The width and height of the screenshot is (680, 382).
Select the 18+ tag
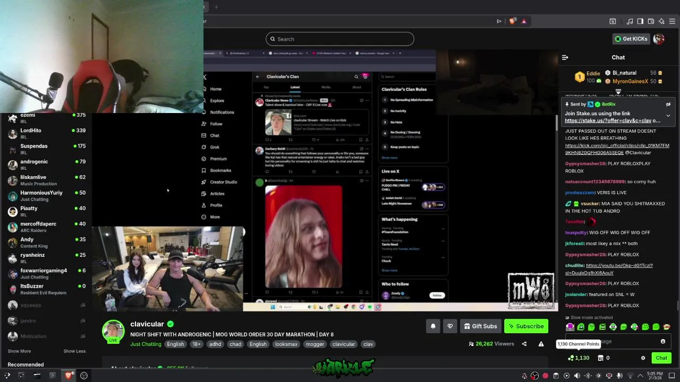click(x=197, y=344)
